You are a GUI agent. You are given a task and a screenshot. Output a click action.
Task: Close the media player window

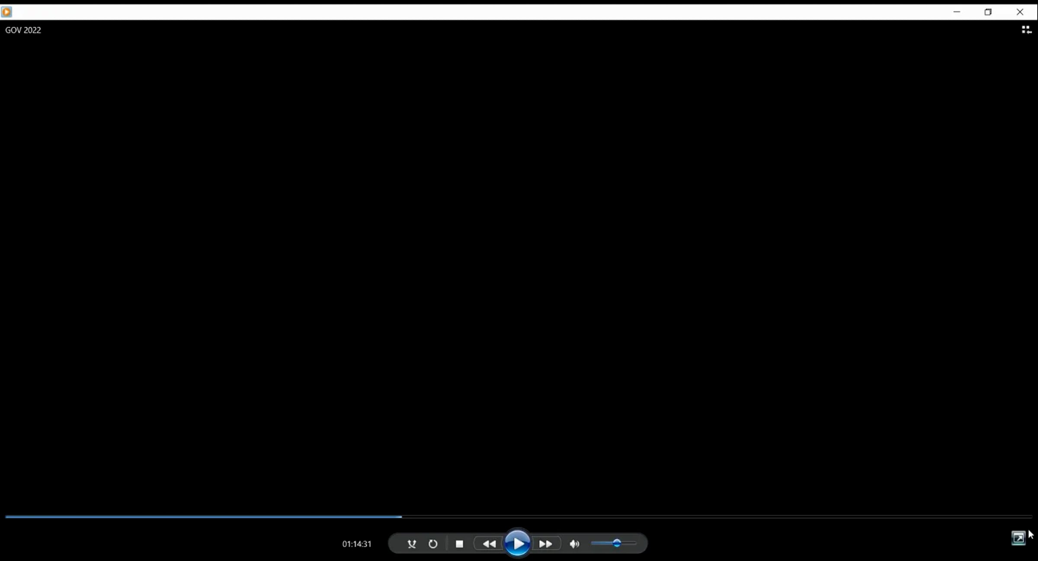click(x=1020, y=12)
